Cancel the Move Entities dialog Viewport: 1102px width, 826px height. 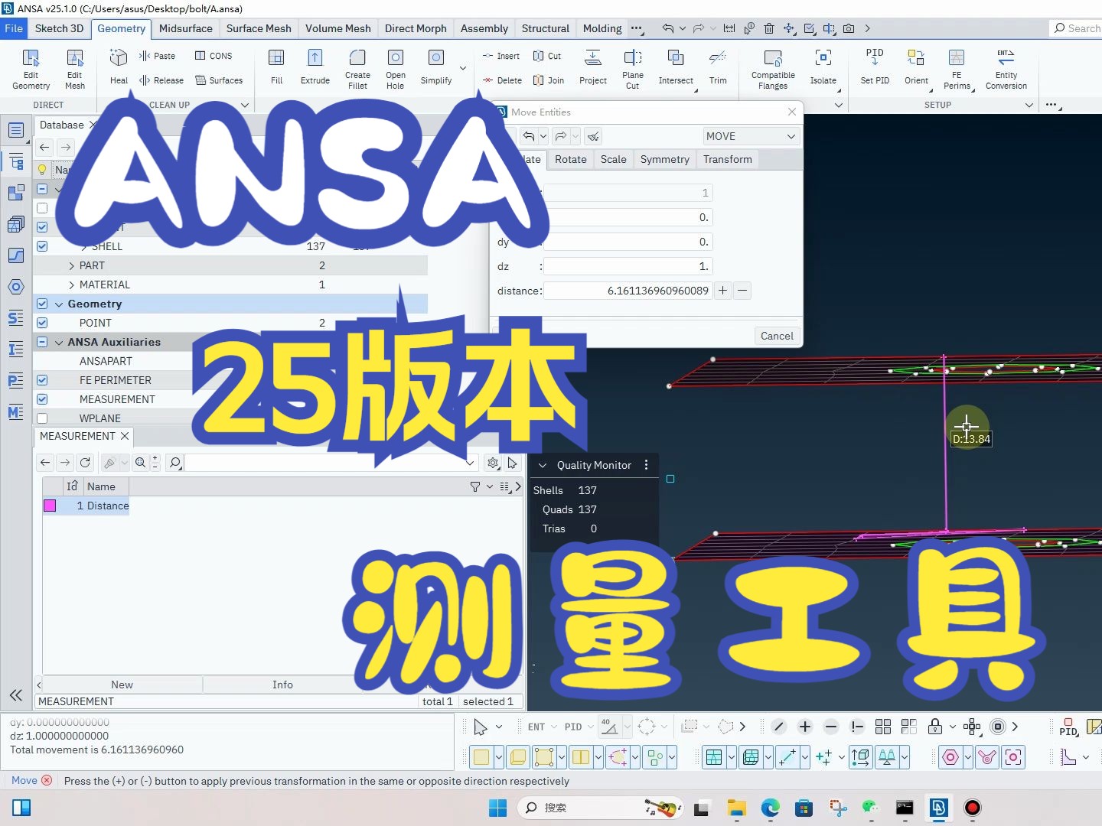pyautogui.click(x=777, y=336)
